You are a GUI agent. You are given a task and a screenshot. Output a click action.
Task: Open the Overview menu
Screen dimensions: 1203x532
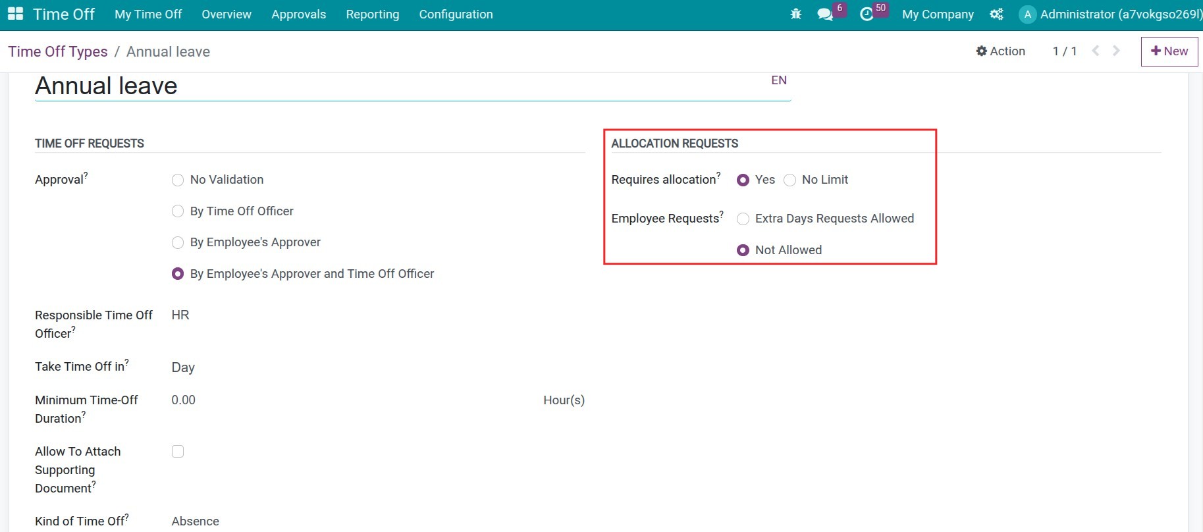tap(227, 14)
